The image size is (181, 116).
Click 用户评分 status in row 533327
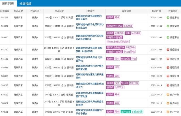pos(174,103)
